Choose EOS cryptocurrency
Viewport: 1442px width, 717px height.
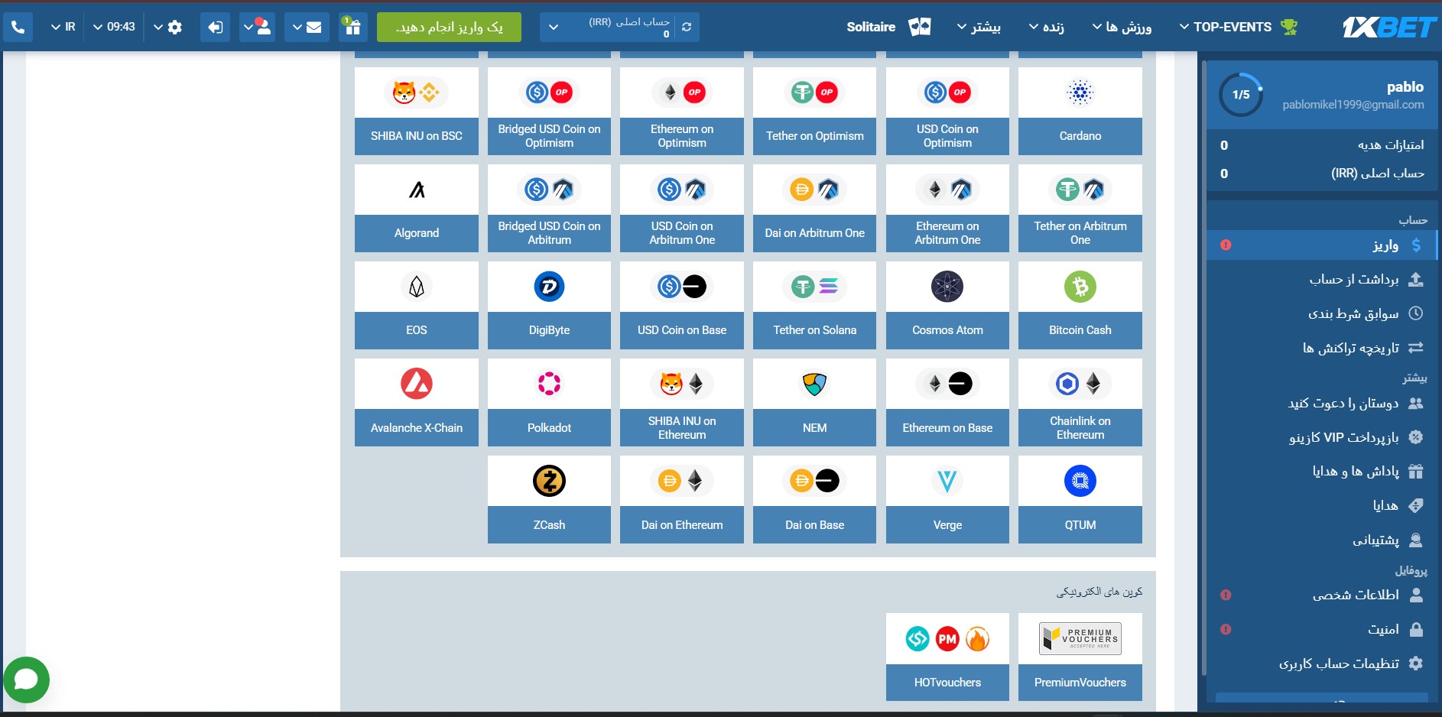pos(417,305)
